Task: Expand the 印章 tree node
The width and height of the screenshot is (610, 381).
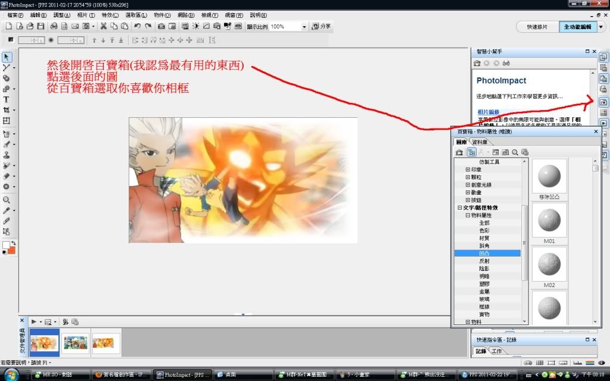Action: pyautogui.click(x=468, y=170)
